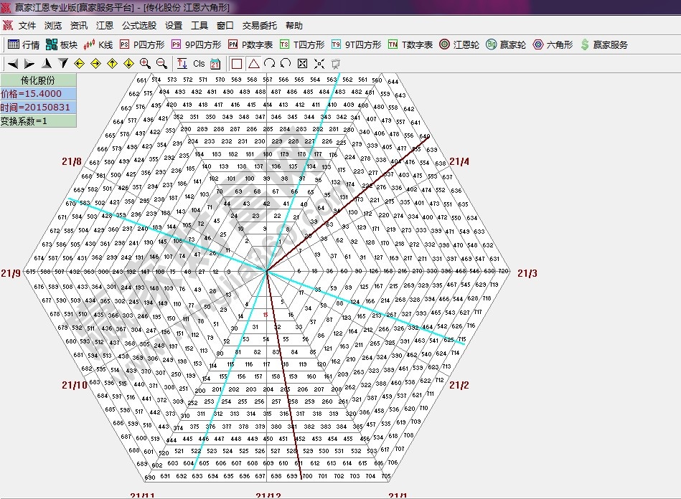This screenshot has width=681, height=499.
Task: Click the black right triangle arrow icon
Action: [29, 64]
